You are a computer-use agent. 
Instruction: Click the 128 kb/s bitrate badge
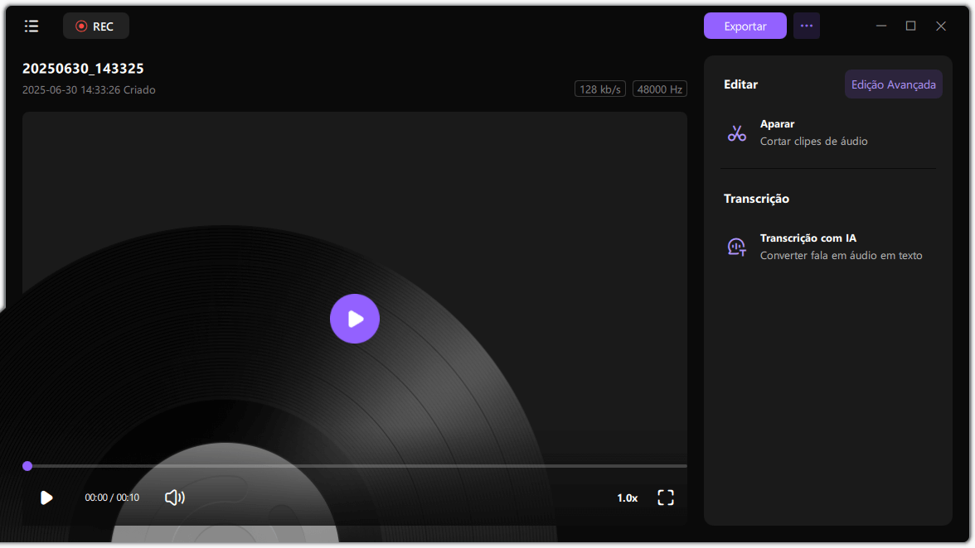[600, 89]
